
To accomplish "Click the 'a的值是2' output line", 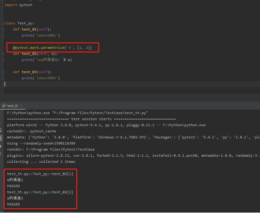I will pos(15,198).
